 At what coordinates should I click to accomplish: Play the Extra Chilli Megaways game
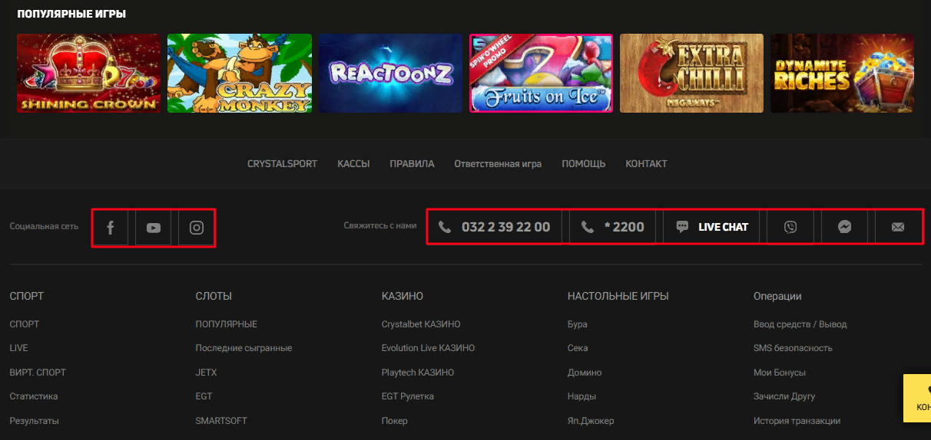click(x=692, y=74)
